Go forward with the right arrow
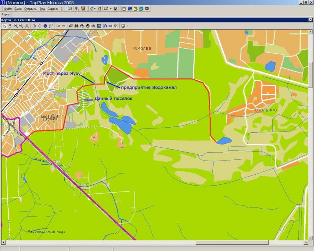314x251 pixels. [64, 26]
